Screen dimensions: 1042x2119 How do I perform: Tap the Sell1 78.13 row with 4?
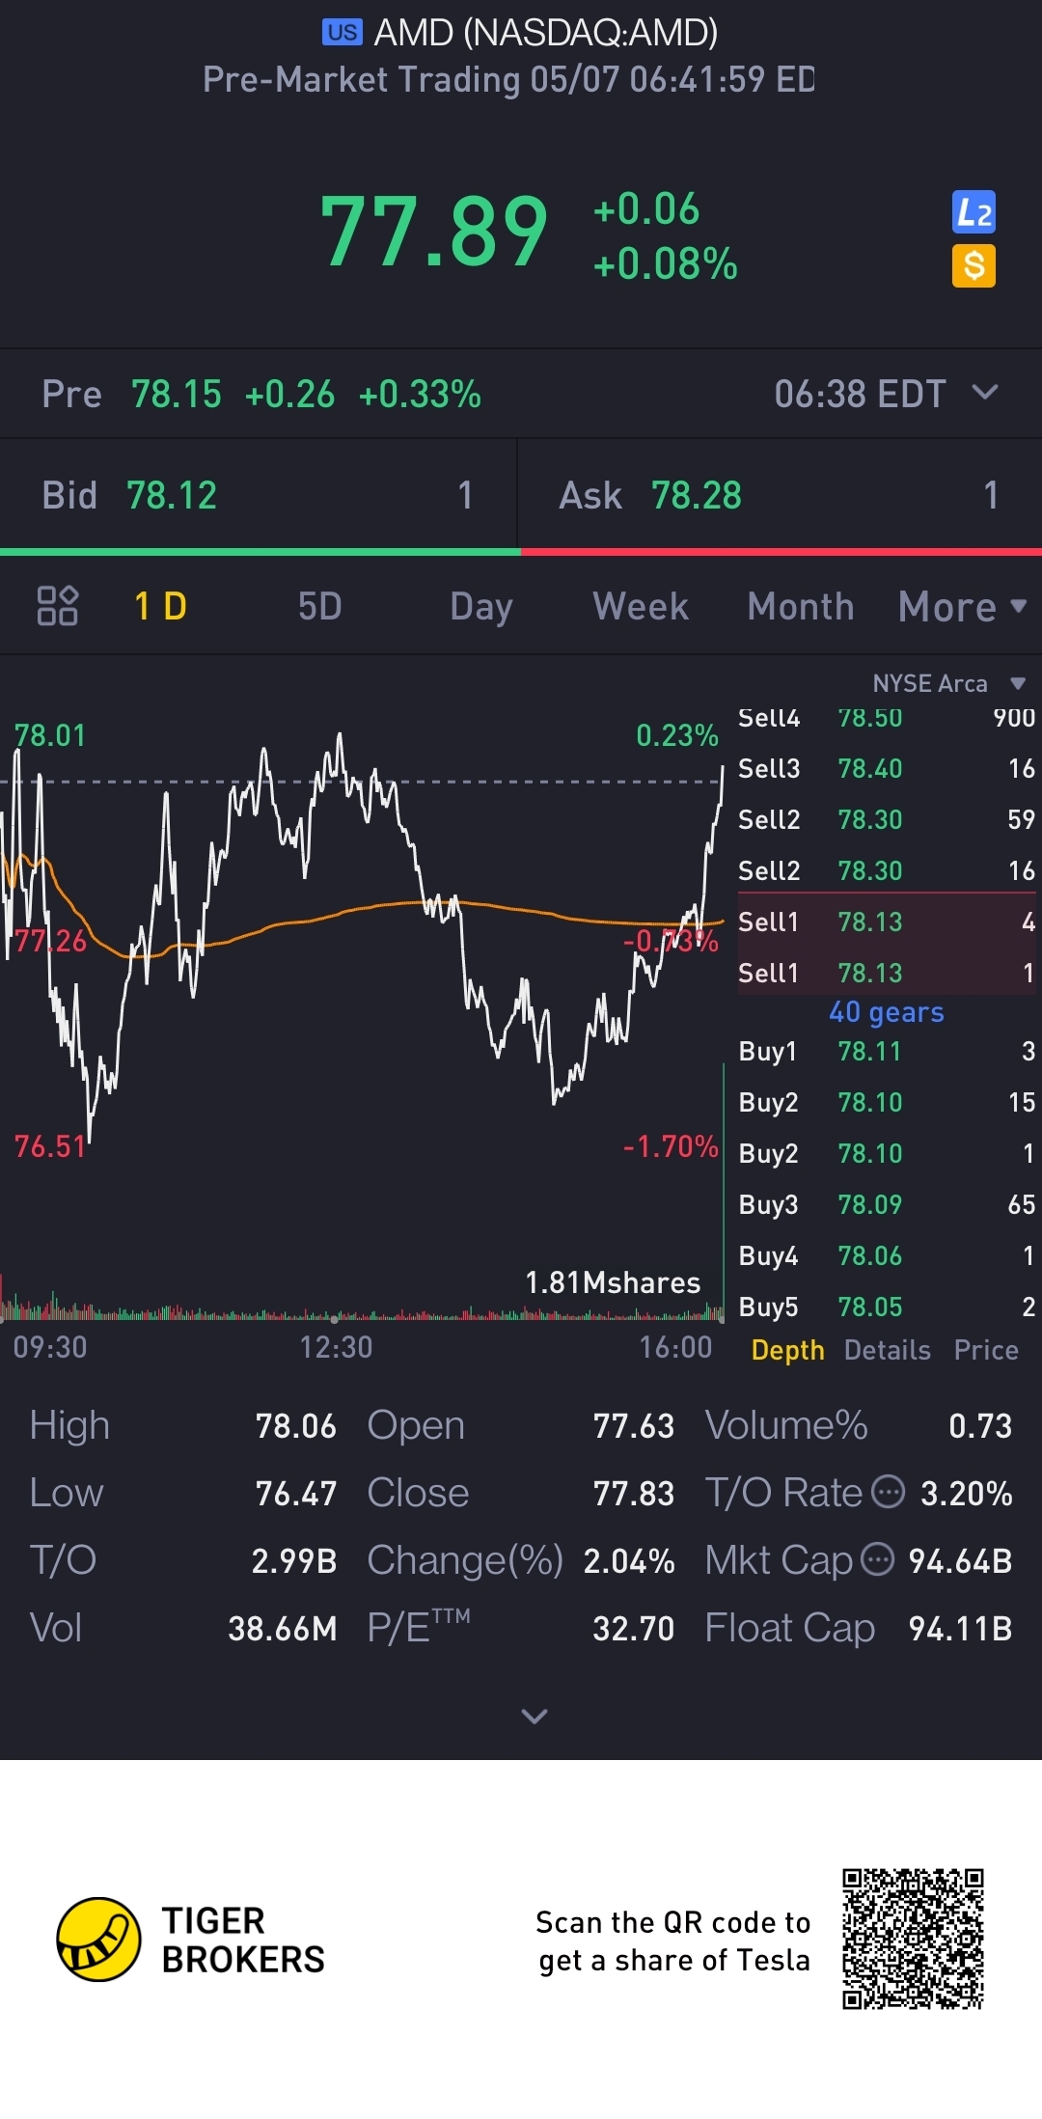pyautogui.click(x=887, y=922)
